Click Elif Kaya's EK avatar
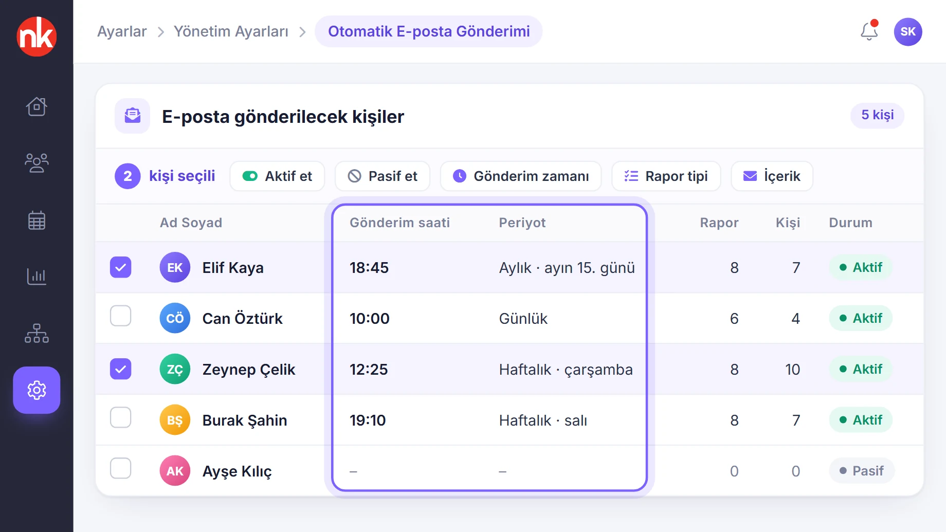This screenshot has height=532, width=946. tap(175, 267)
